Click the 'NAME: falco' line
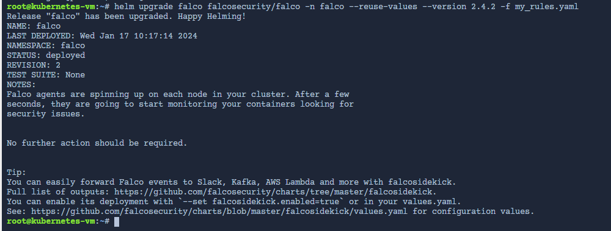Viewport: 611px width, 231px height. pyautogui.click(x=34, y=26)
